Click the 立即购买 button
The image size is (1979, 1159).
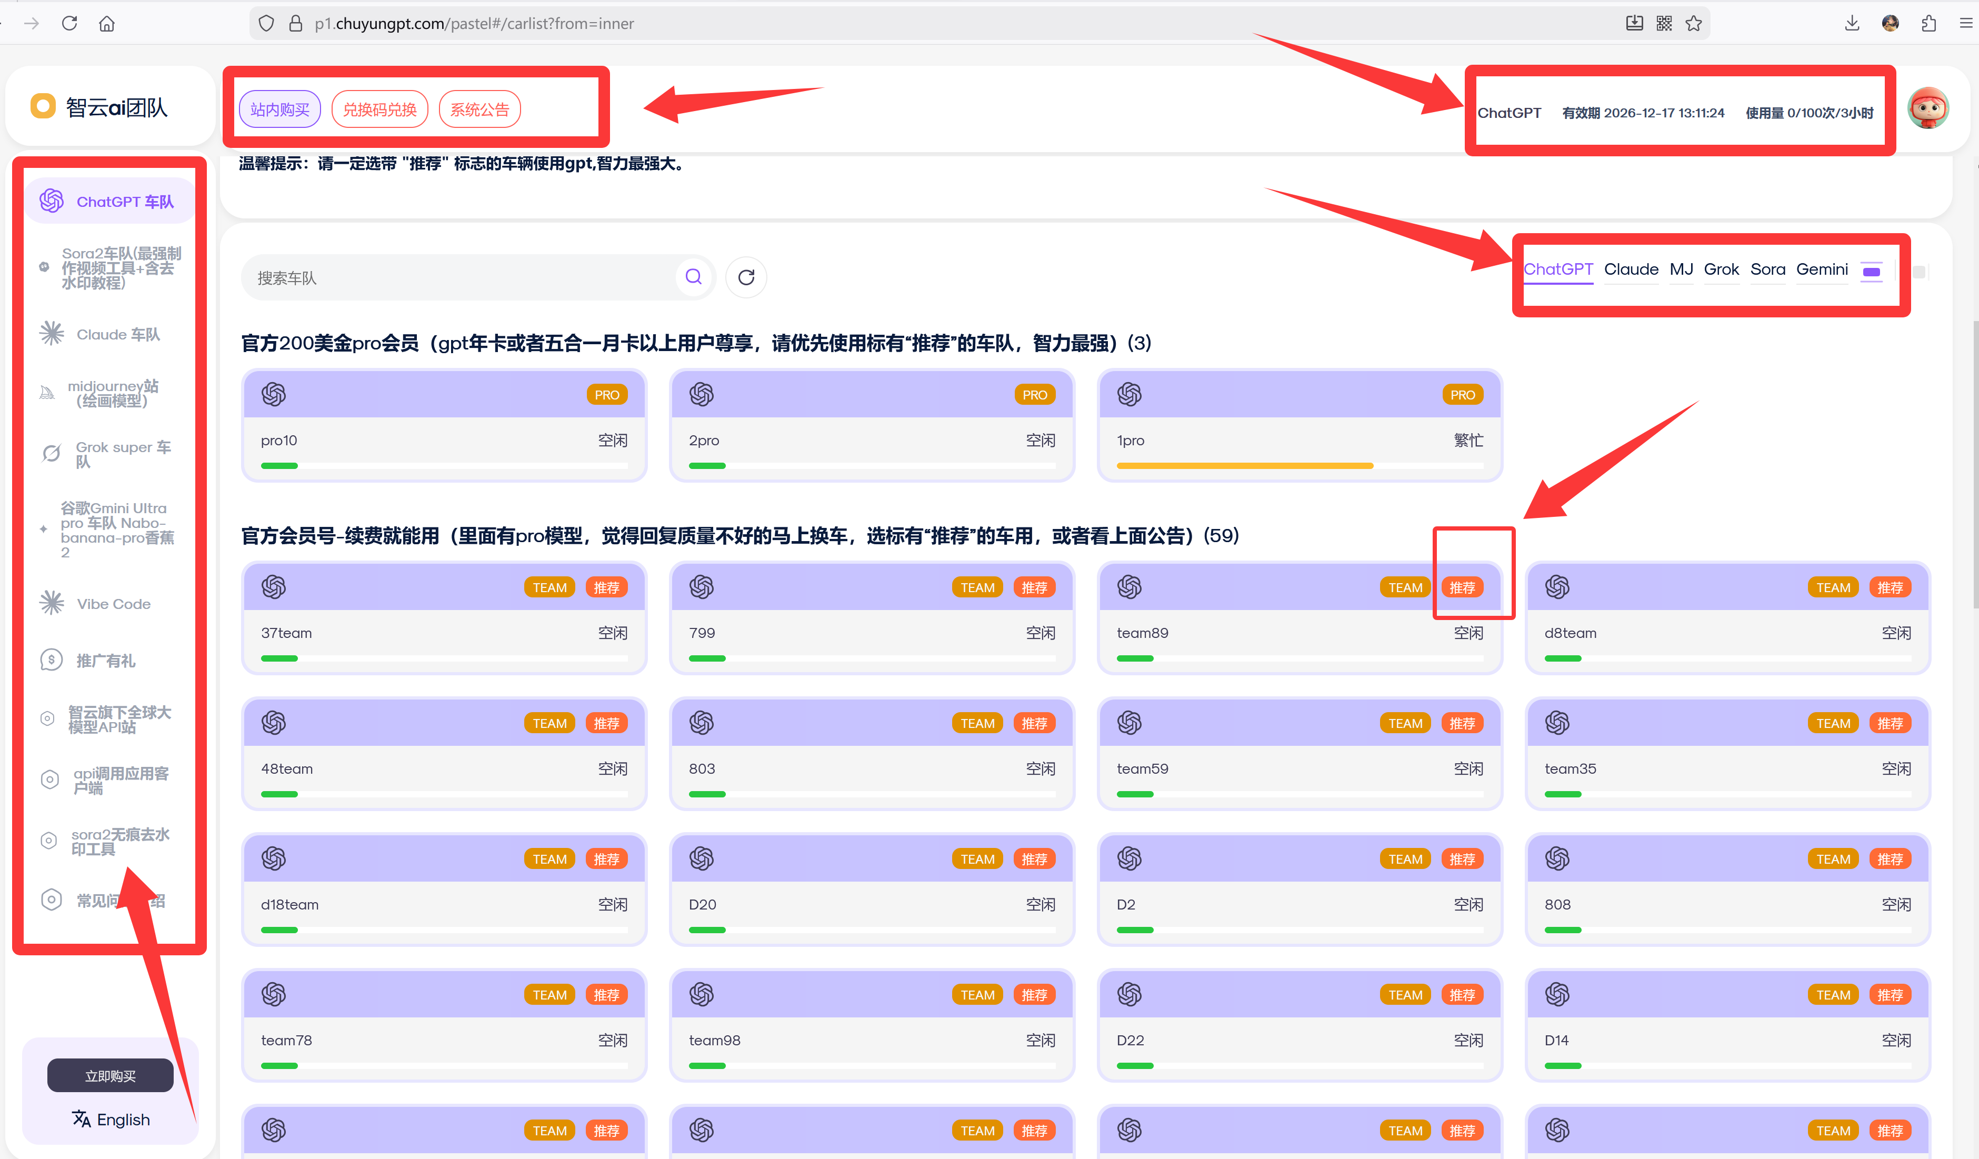pos(110,1076)
